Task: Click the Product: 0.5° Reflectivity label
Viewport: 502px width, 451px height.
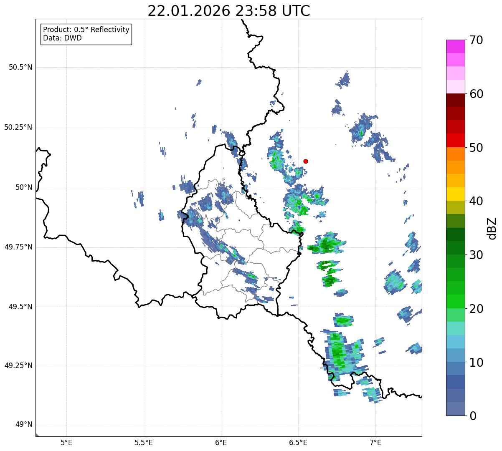Action: pyautogui.click(x=86, y=30)
